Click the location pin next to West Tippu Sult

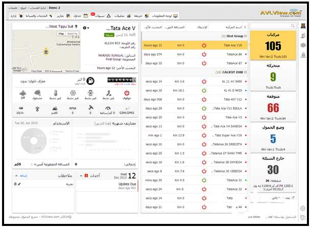coord(76,27)
